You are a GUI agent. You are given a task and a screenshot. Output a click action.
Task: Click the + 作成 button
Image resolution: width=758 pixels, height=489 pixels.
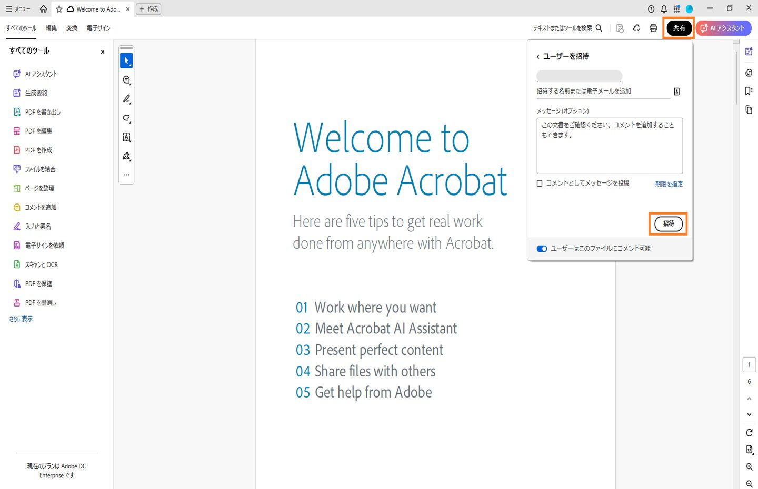pyautogui.click(x=148, y=9)
